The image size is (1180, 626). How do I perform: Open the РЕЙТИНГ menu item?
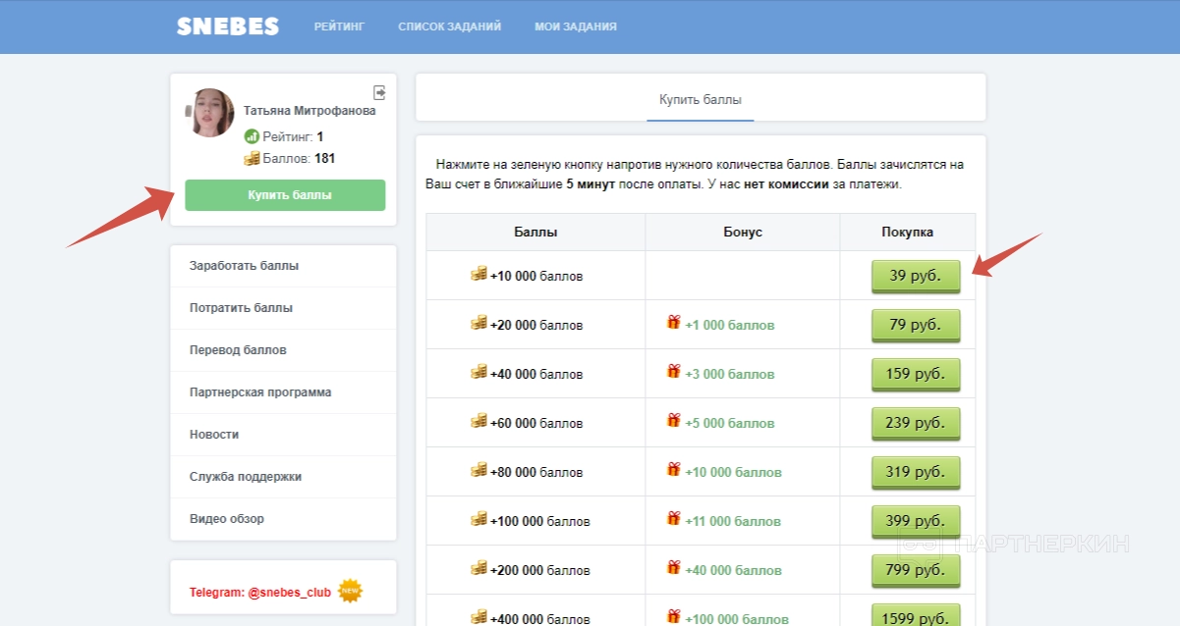(x=339, y=26)
